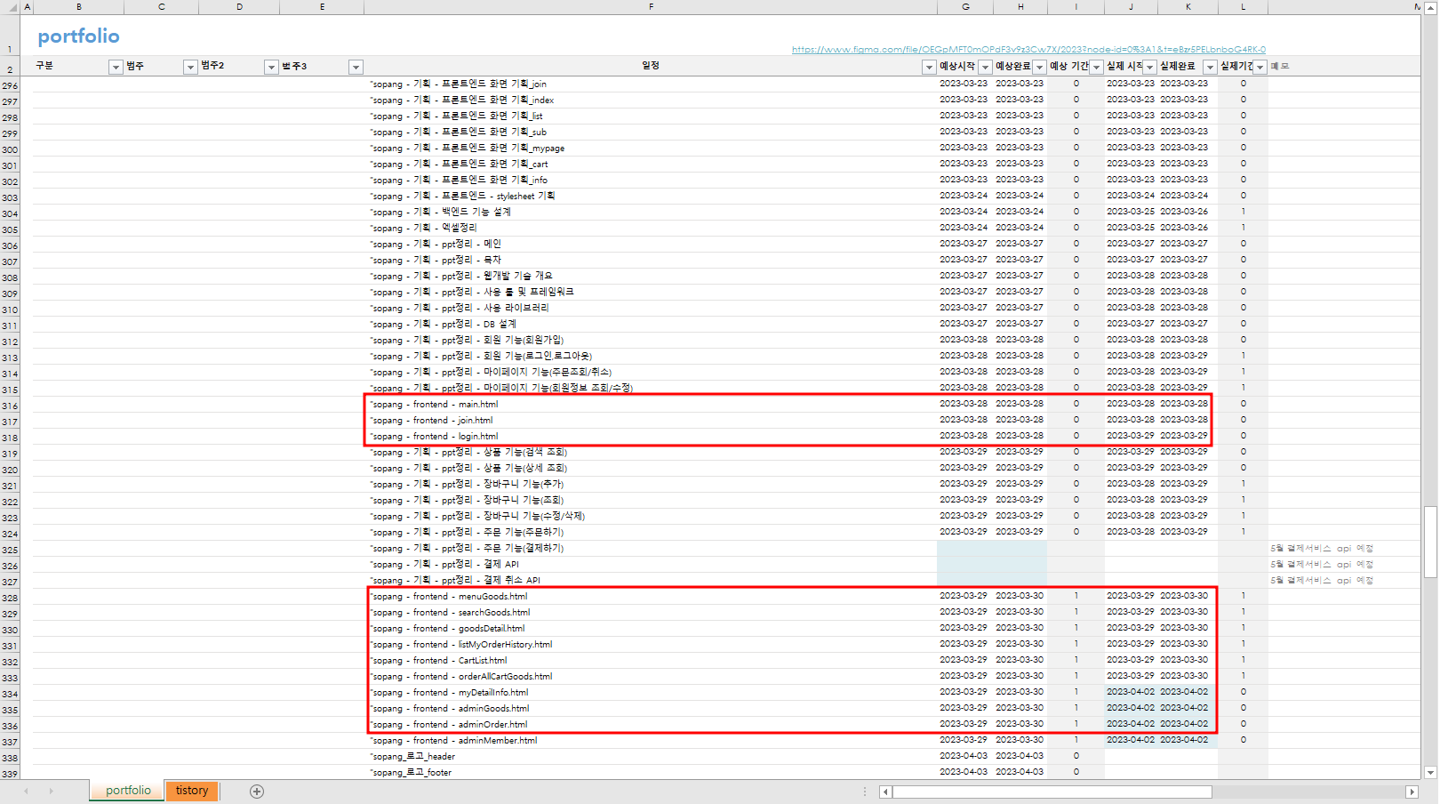Select memo '5월 결제서비스 api 예정' in row 325
The height and width of the screenshot is (804, 1440).
click(x=1322, y=549)
